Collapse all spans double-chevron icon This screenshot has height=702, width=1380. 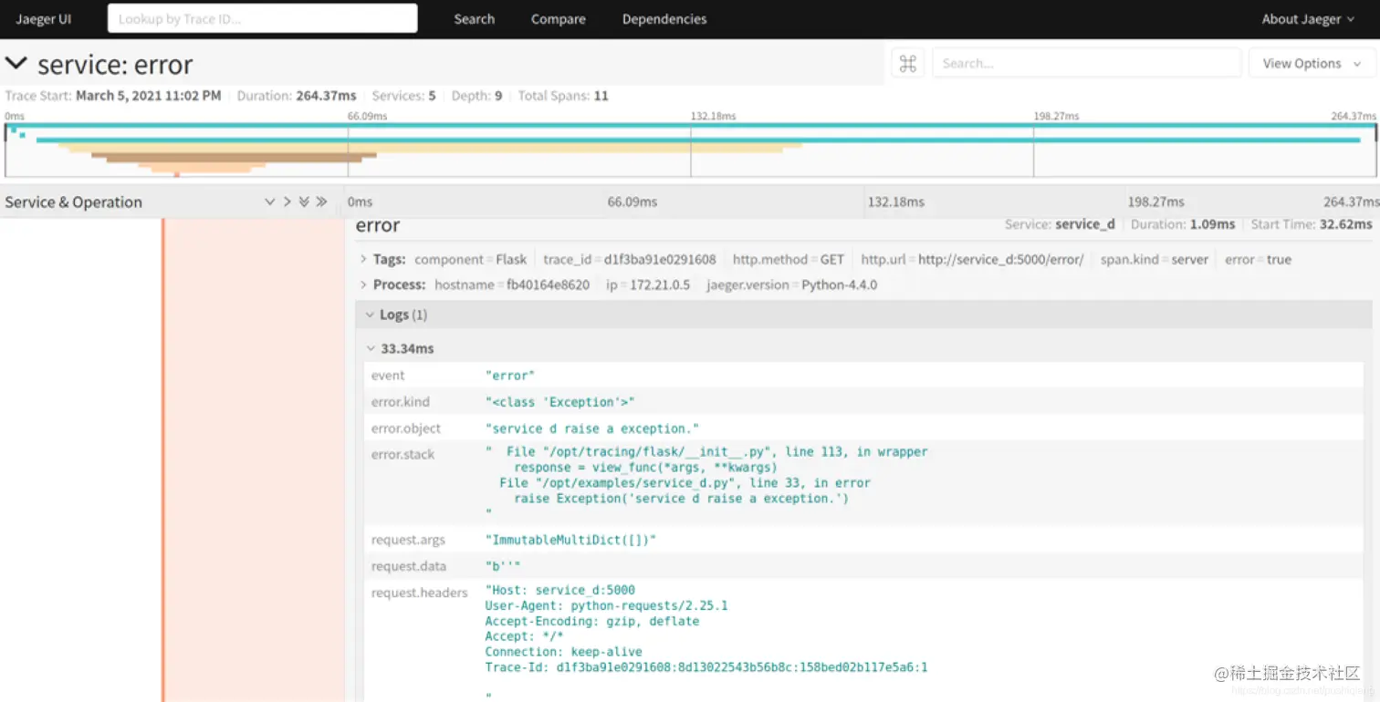click(321, 201)
